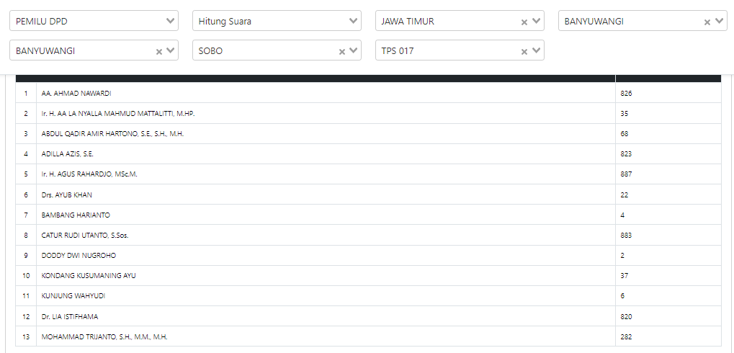Open second-row BANYUWANGI dropdown arrow
The height and width of the screenshot is (353, 734).
click(170, 50)
